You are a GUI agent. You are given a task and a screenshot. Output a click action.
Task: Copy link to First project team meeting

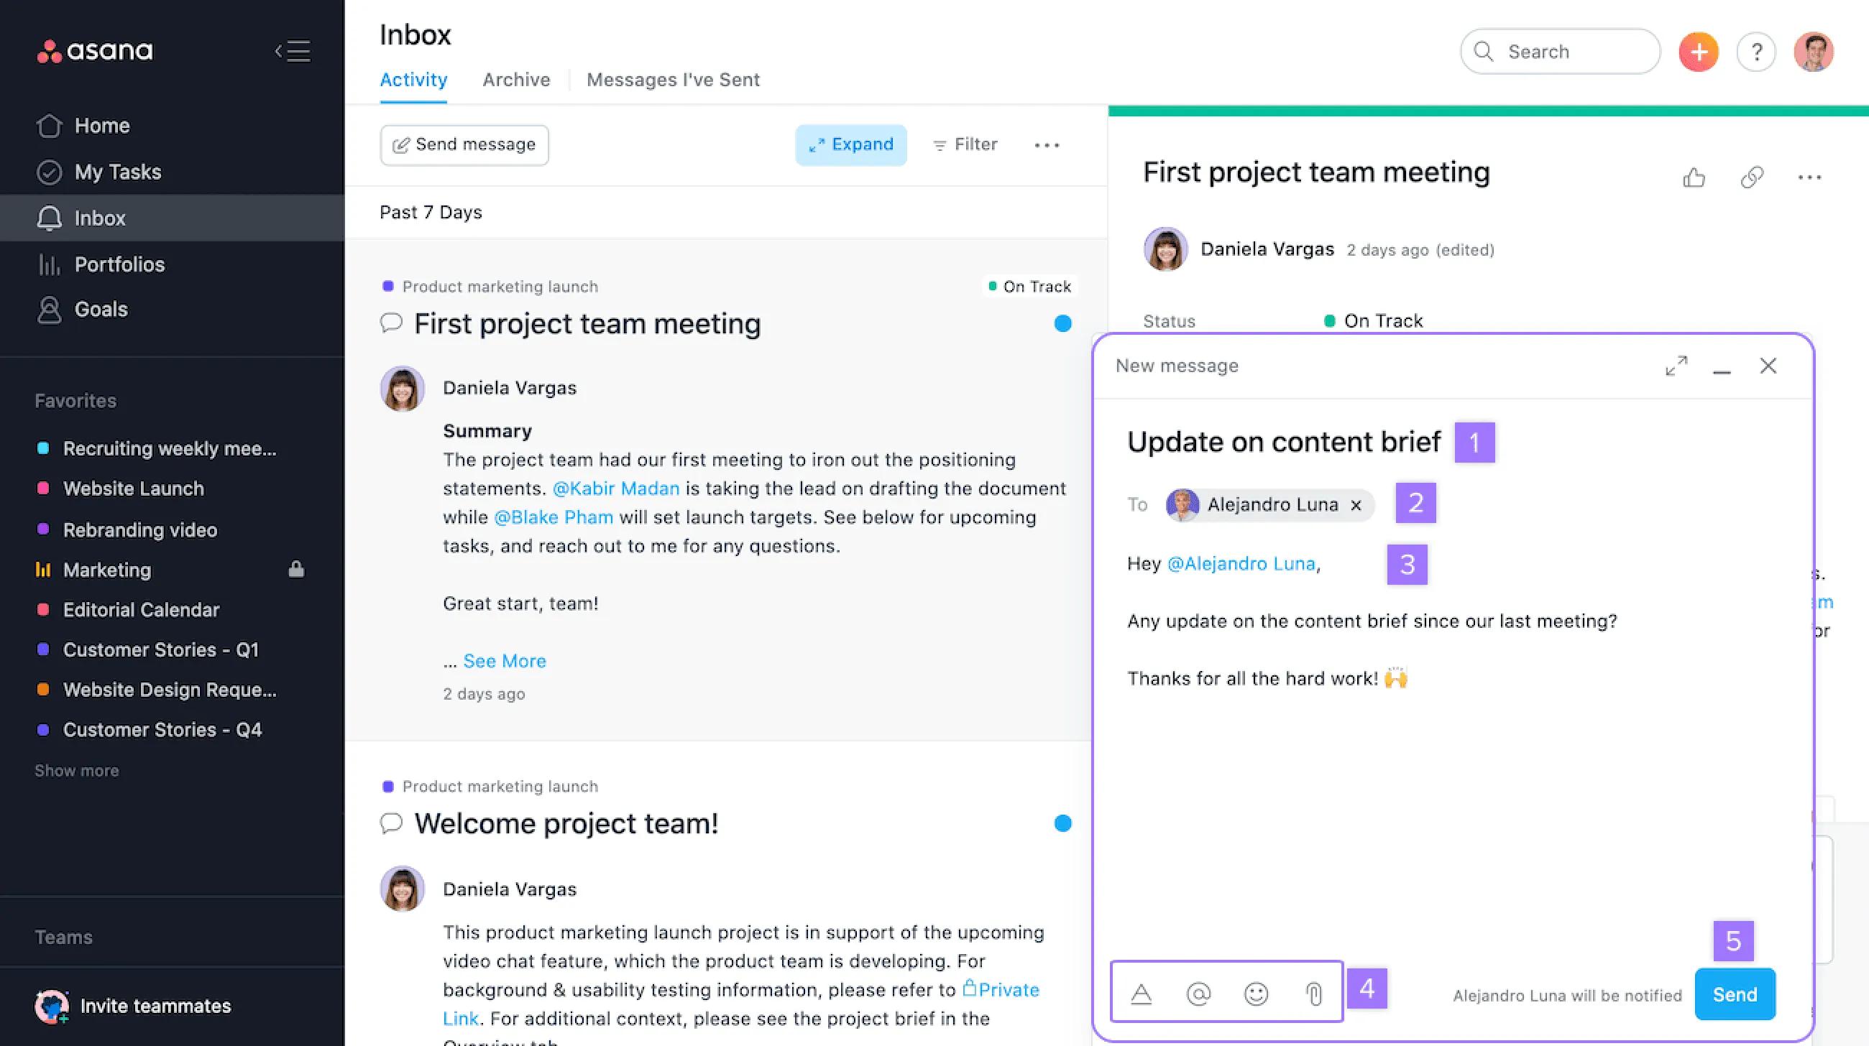(x=1753, y=177)
